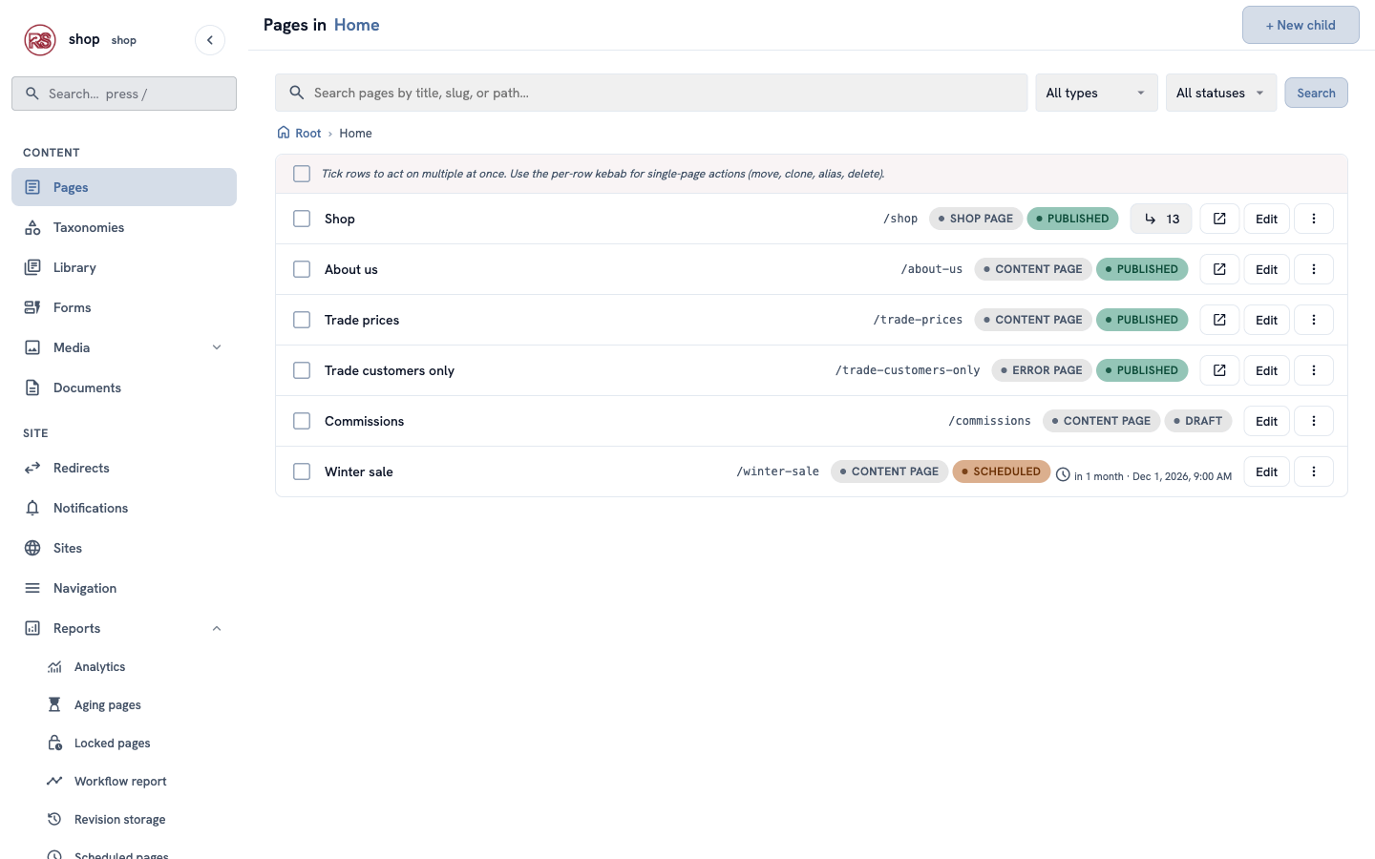Click the RS shop logo icon

click(x=40, y=40)
